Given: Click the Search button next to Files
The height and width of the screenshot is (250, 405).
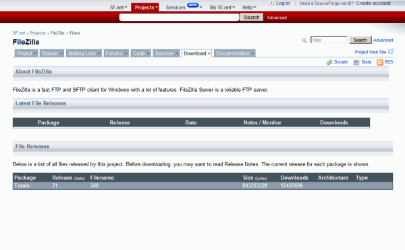Looking at the screenshot, I should click(360, 40).
